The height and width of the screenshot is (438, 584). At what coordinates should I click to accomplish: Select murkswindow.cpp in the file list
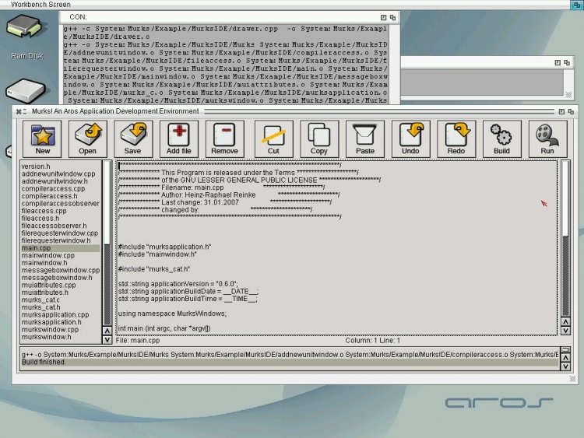pyautogui.click(x=60, y=330)
